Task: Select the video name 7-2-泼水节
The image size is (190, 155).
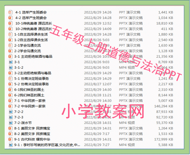Action: (x=23, y=123)
